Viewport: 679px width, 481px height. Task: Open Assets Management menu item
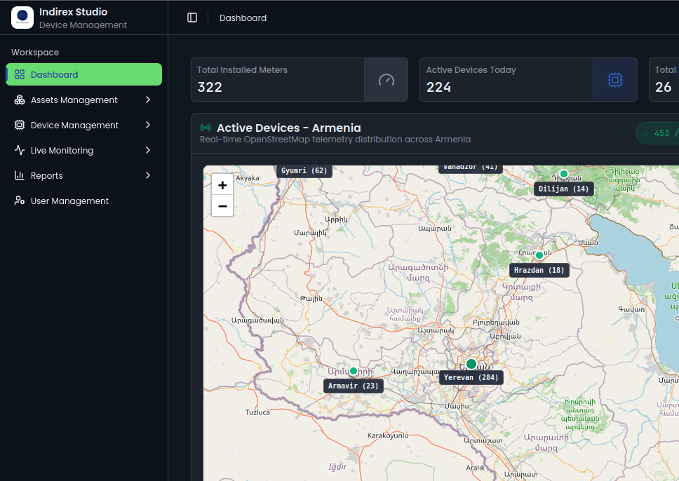(x=83, y=100)
